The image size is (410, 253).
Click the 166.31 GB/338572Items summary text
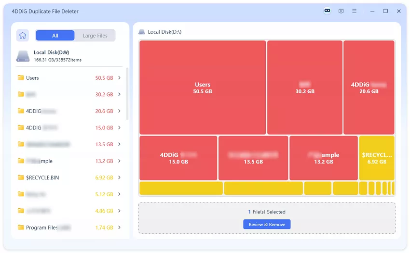click(x=57, y=60)
